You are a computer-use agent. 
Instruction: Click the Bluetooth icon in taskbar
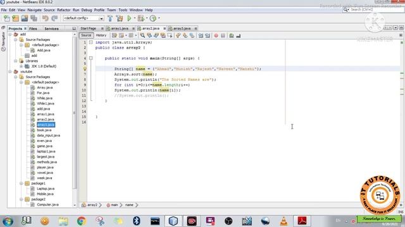(x=137, y=221)
